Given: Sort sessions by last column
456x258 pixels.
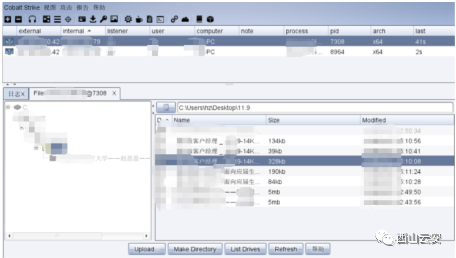Looking at the screenshot, I should [x=434, y=31].
